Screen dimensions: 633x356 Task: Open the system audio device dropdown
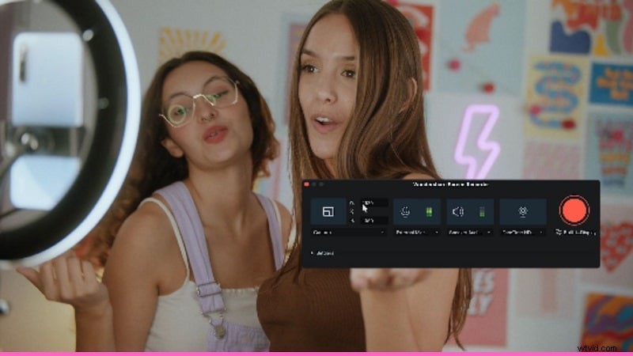pos(470,233)
